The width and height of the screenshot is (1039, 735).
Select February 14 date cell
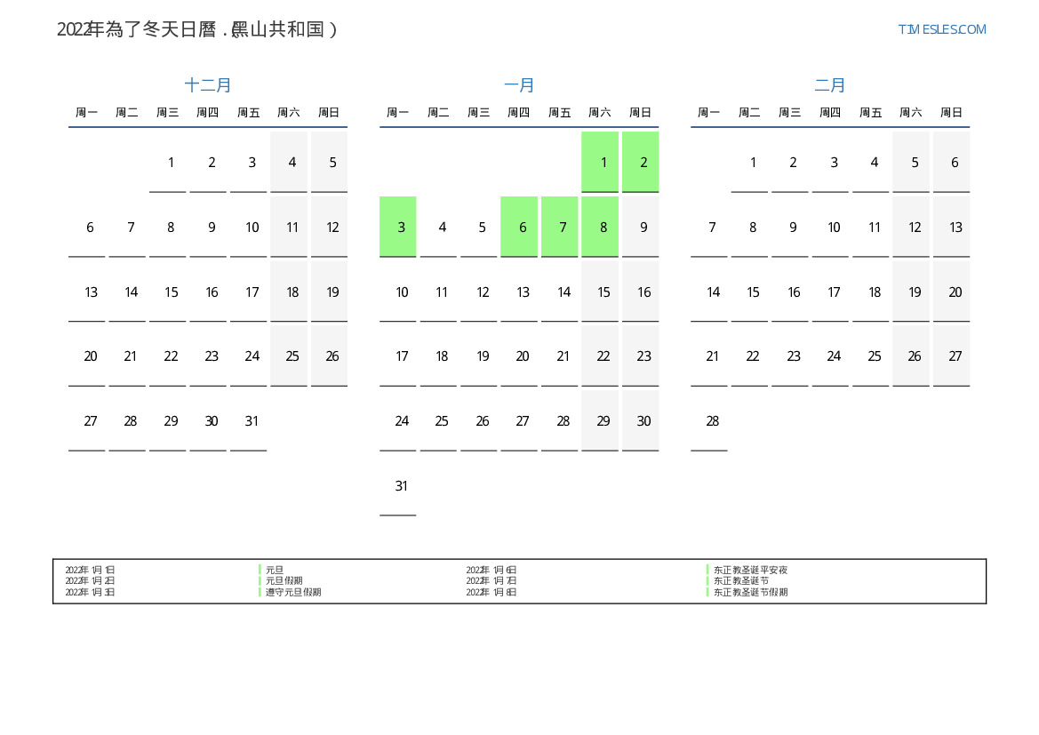click(x=709, y=292)
